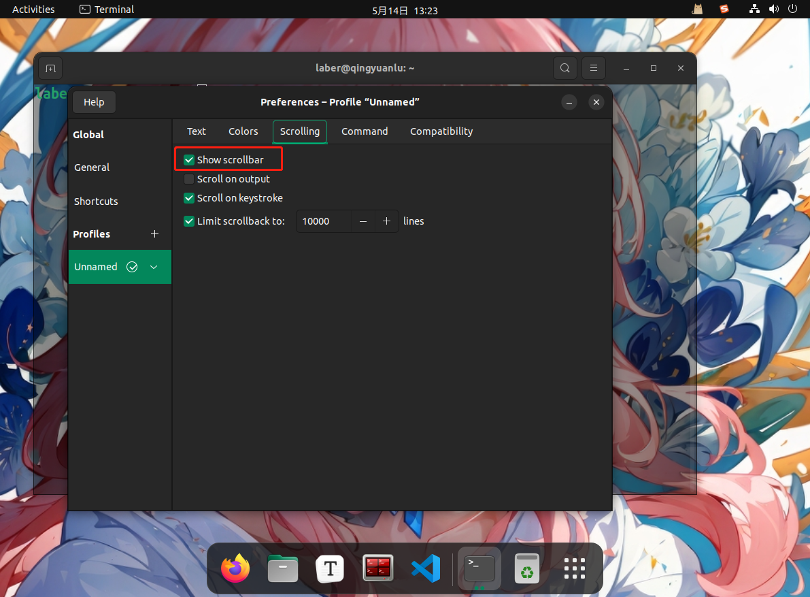
Task: Click the Help button in Preferences
Action: (x=94, y=102)
